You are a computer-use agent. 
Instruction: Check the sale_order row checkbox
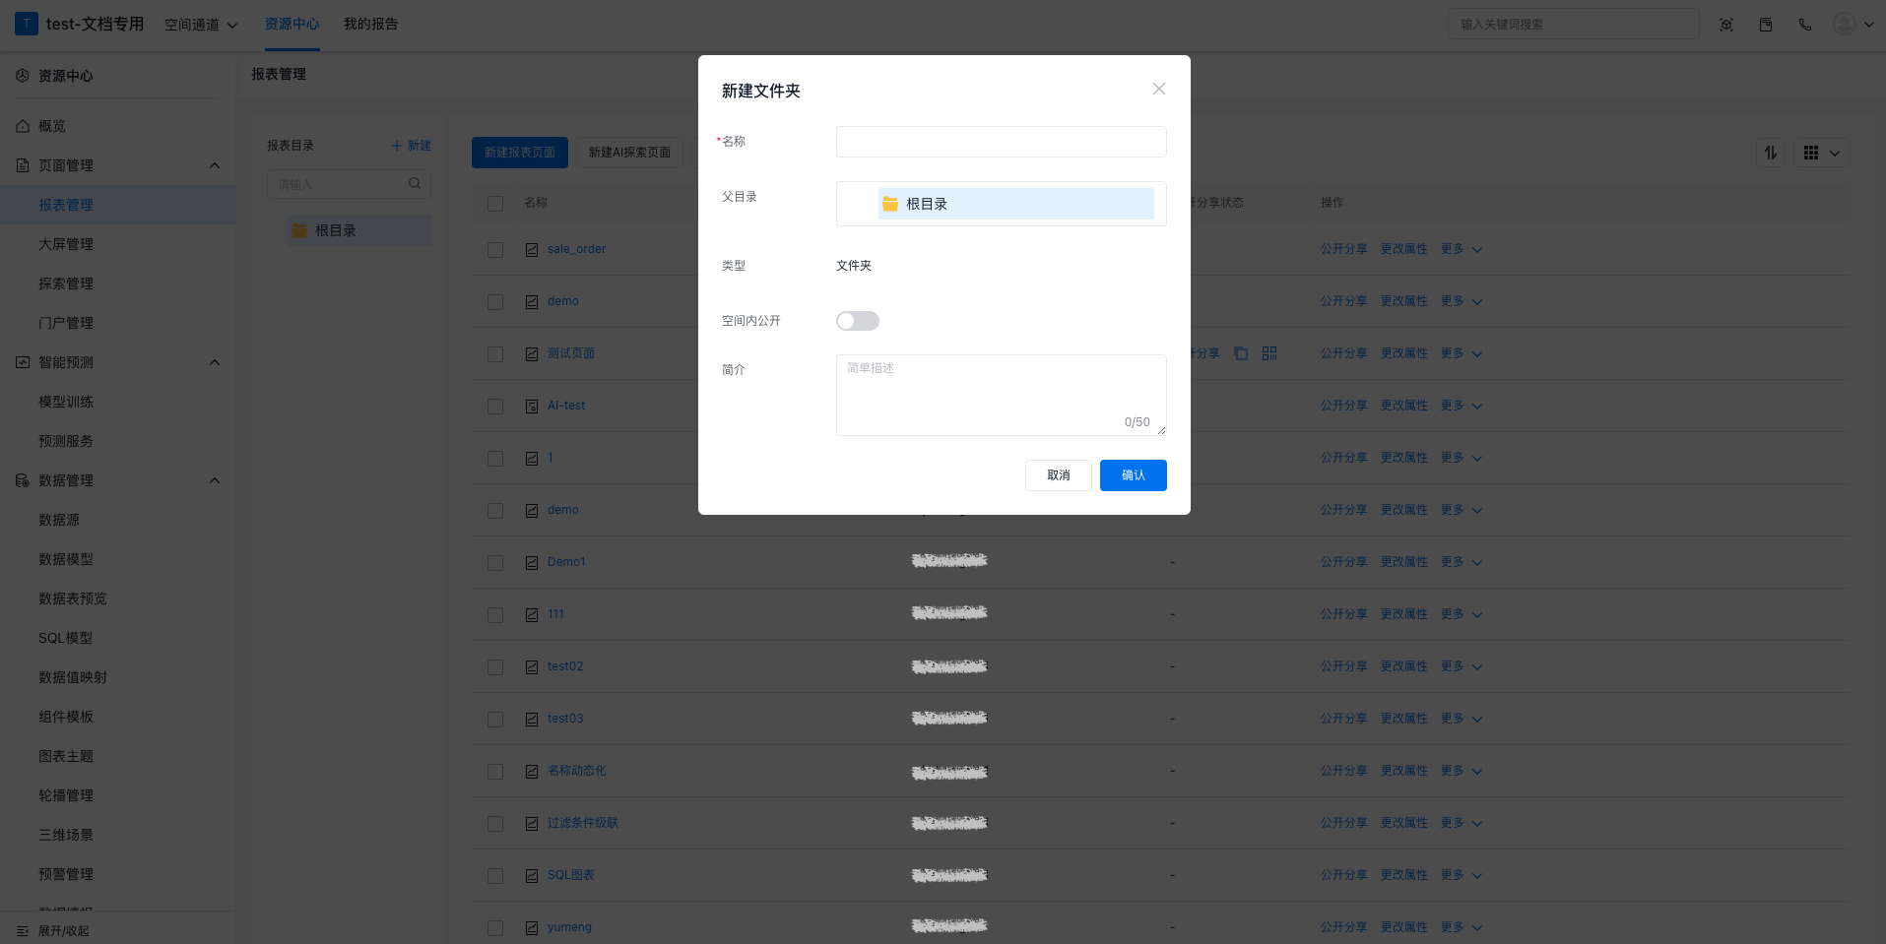click(x=495, y=250)
